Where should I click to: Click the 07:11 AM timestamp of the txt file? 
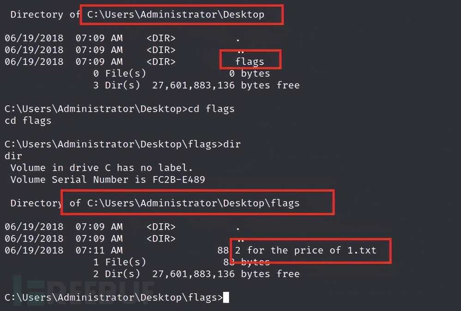pyautogui.click(x=99, y=250)
